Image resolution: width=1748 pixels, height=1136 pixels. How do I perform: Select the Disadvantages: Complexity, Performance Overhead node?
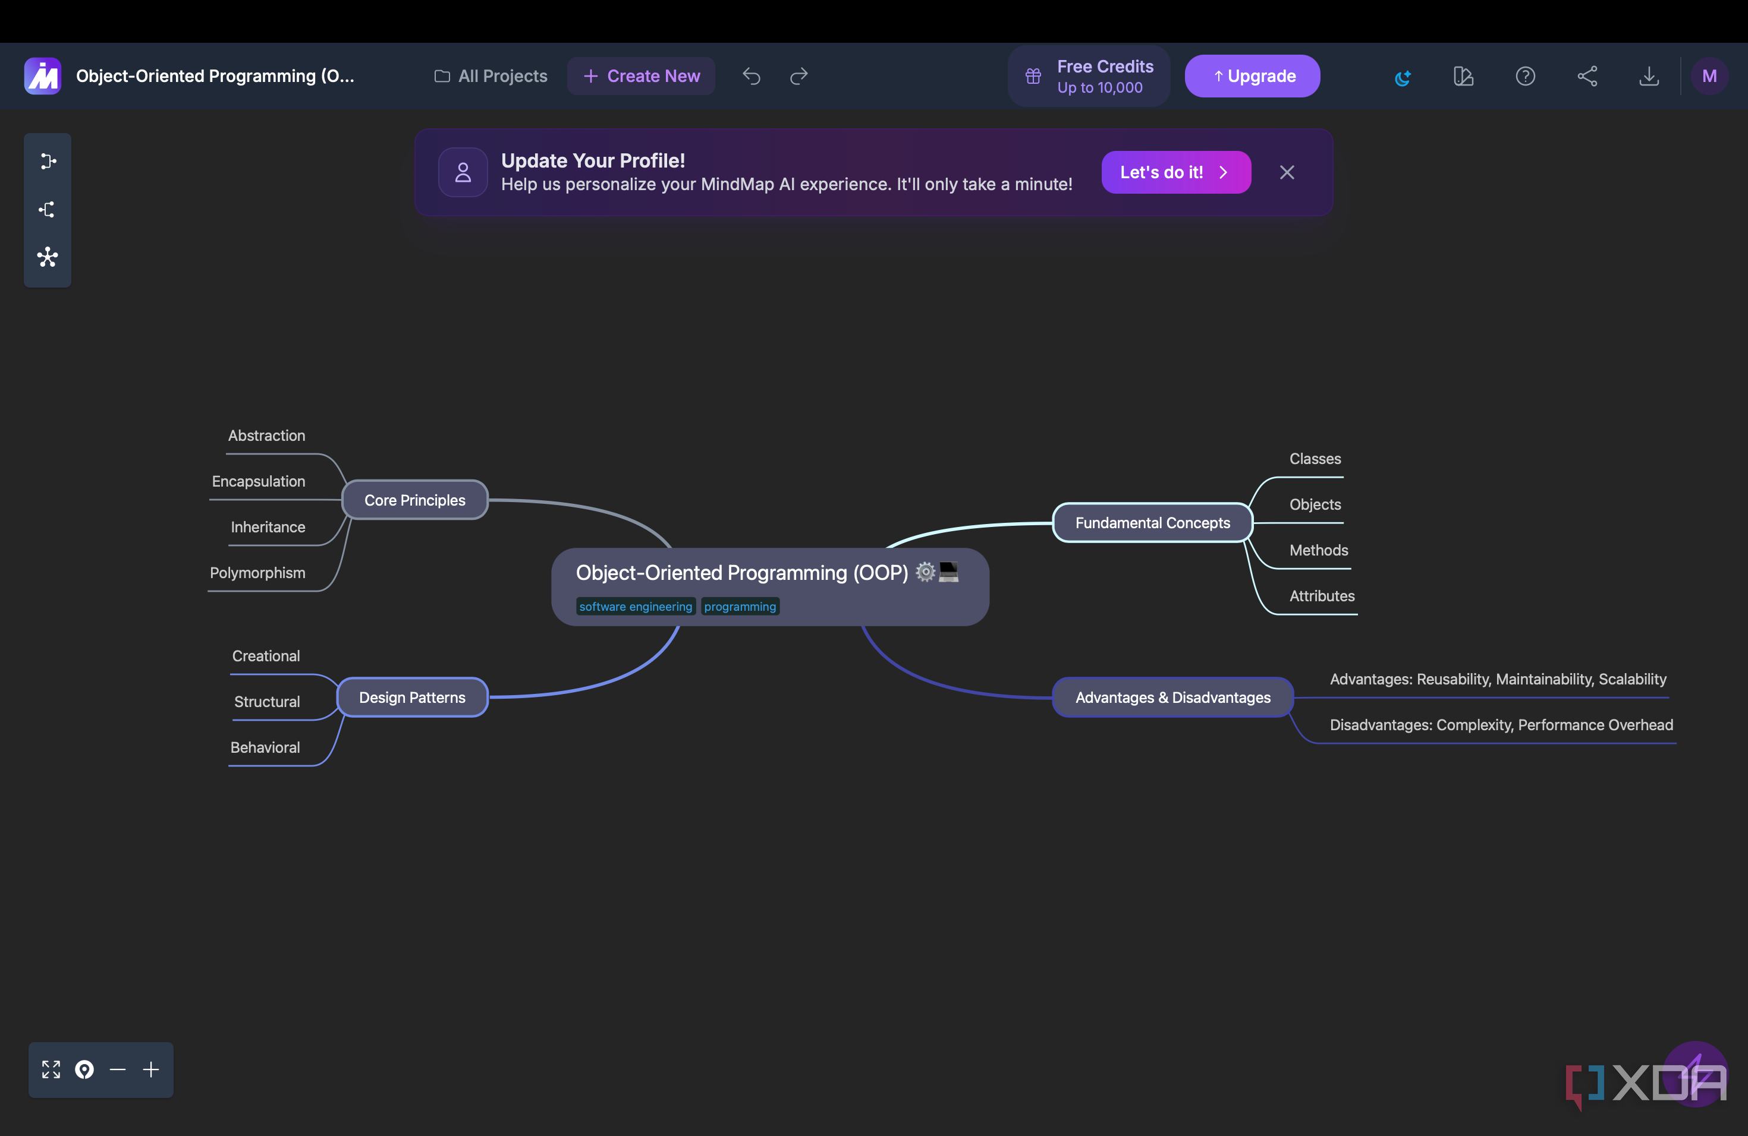(1501, 725)
